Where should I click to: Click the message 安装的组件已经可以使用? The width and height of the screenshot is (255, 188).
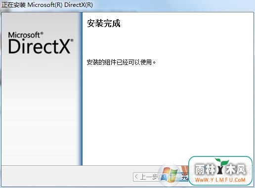click(x=121, y=63)
